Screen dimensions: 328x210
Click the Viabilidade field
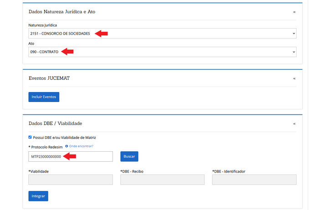click(70, 179)
